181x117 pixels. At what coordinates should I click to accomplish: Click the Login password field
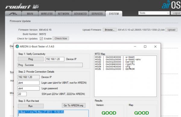pos(29,88)
